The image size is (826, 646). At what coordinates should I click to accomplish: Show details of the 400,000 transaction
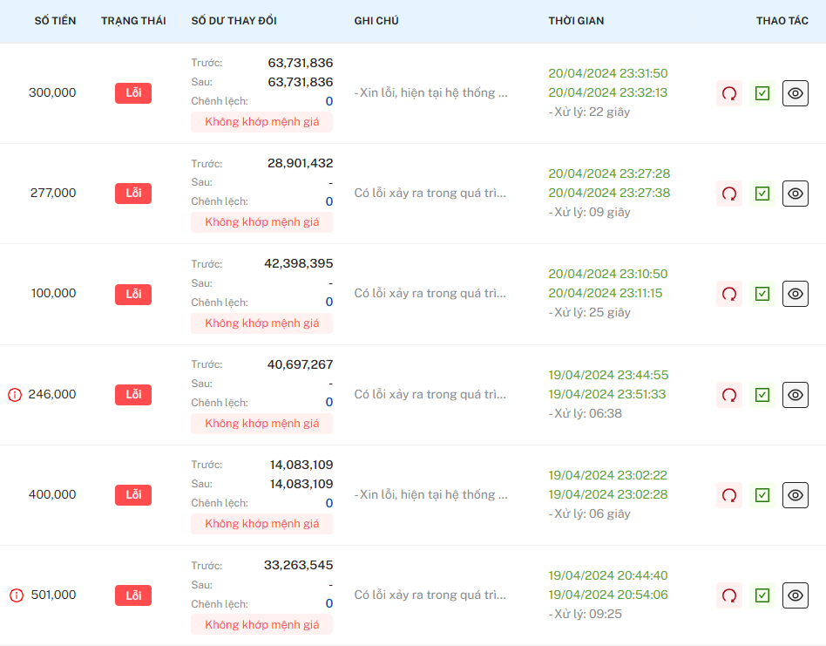[795, 495]
